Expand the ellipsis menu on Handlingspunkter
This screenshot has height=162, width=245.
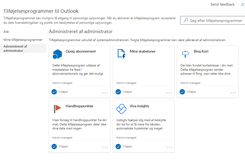(x=105, y=148)
